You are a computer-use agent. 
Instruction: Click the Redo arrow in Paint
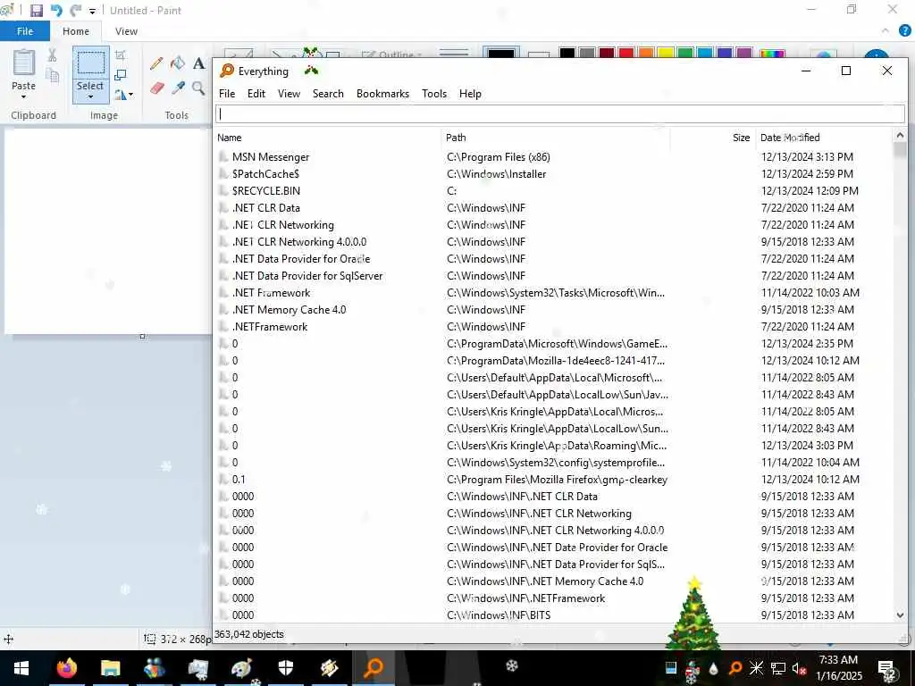[x=76, y=11]
